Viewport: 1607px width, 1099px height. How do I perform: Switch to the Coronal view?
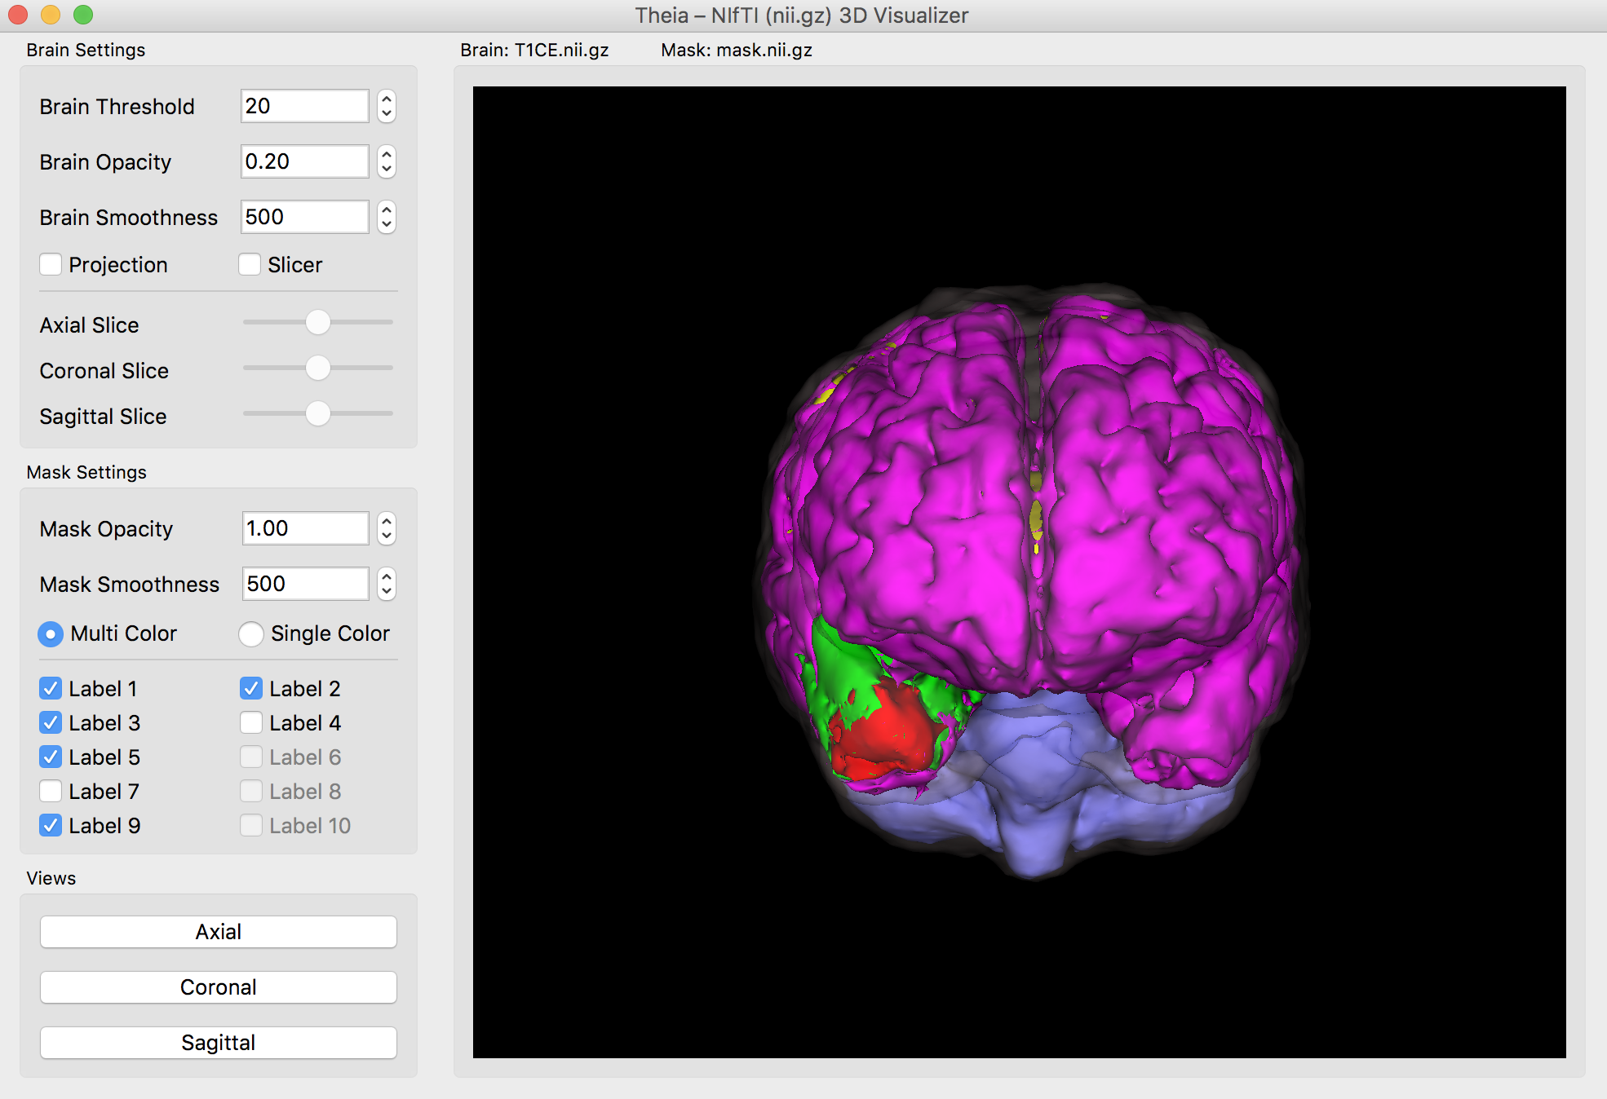pos(219,987)
